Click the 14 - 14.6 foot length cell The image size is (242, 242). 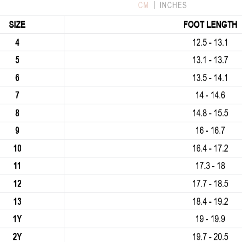pyautogui.click(x=210, y=96)
